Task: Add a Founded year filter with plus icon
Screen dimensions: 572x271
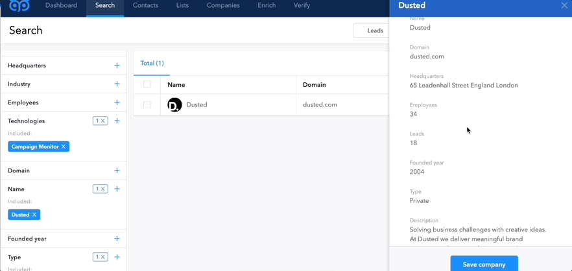Action: [117, 239]
